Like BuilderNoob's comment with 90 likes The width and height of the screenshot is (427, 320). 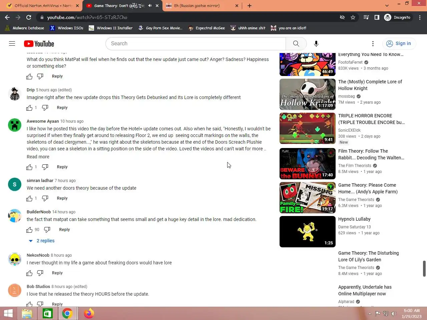[29, 230]
